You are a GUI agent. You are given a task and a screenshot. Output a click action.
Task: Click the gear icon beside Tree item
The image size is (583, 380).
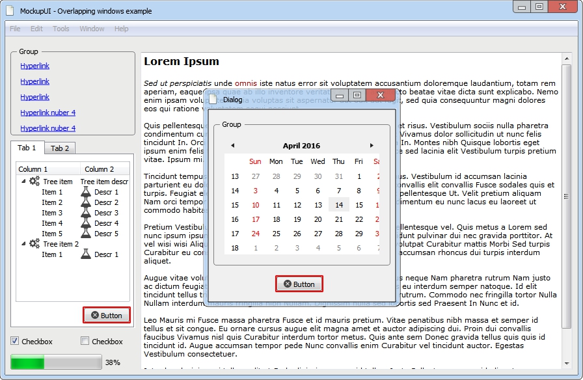pos(34,182)
